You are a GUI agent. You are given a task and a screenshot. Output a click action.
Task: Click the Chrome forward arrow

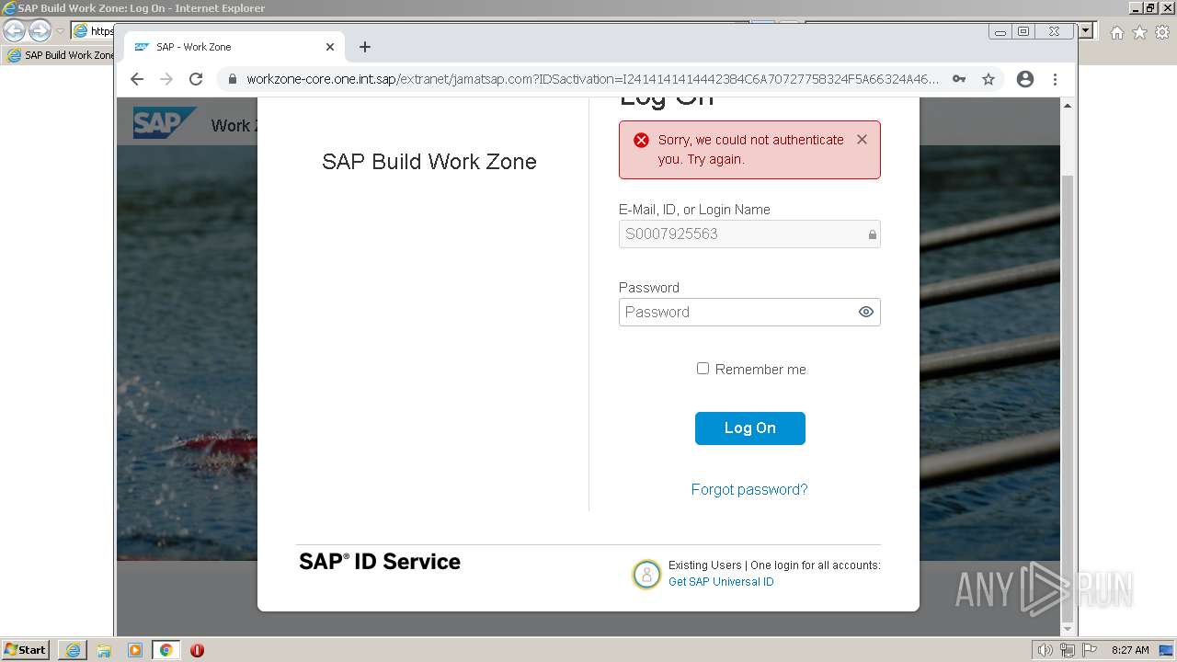[166, 79]
